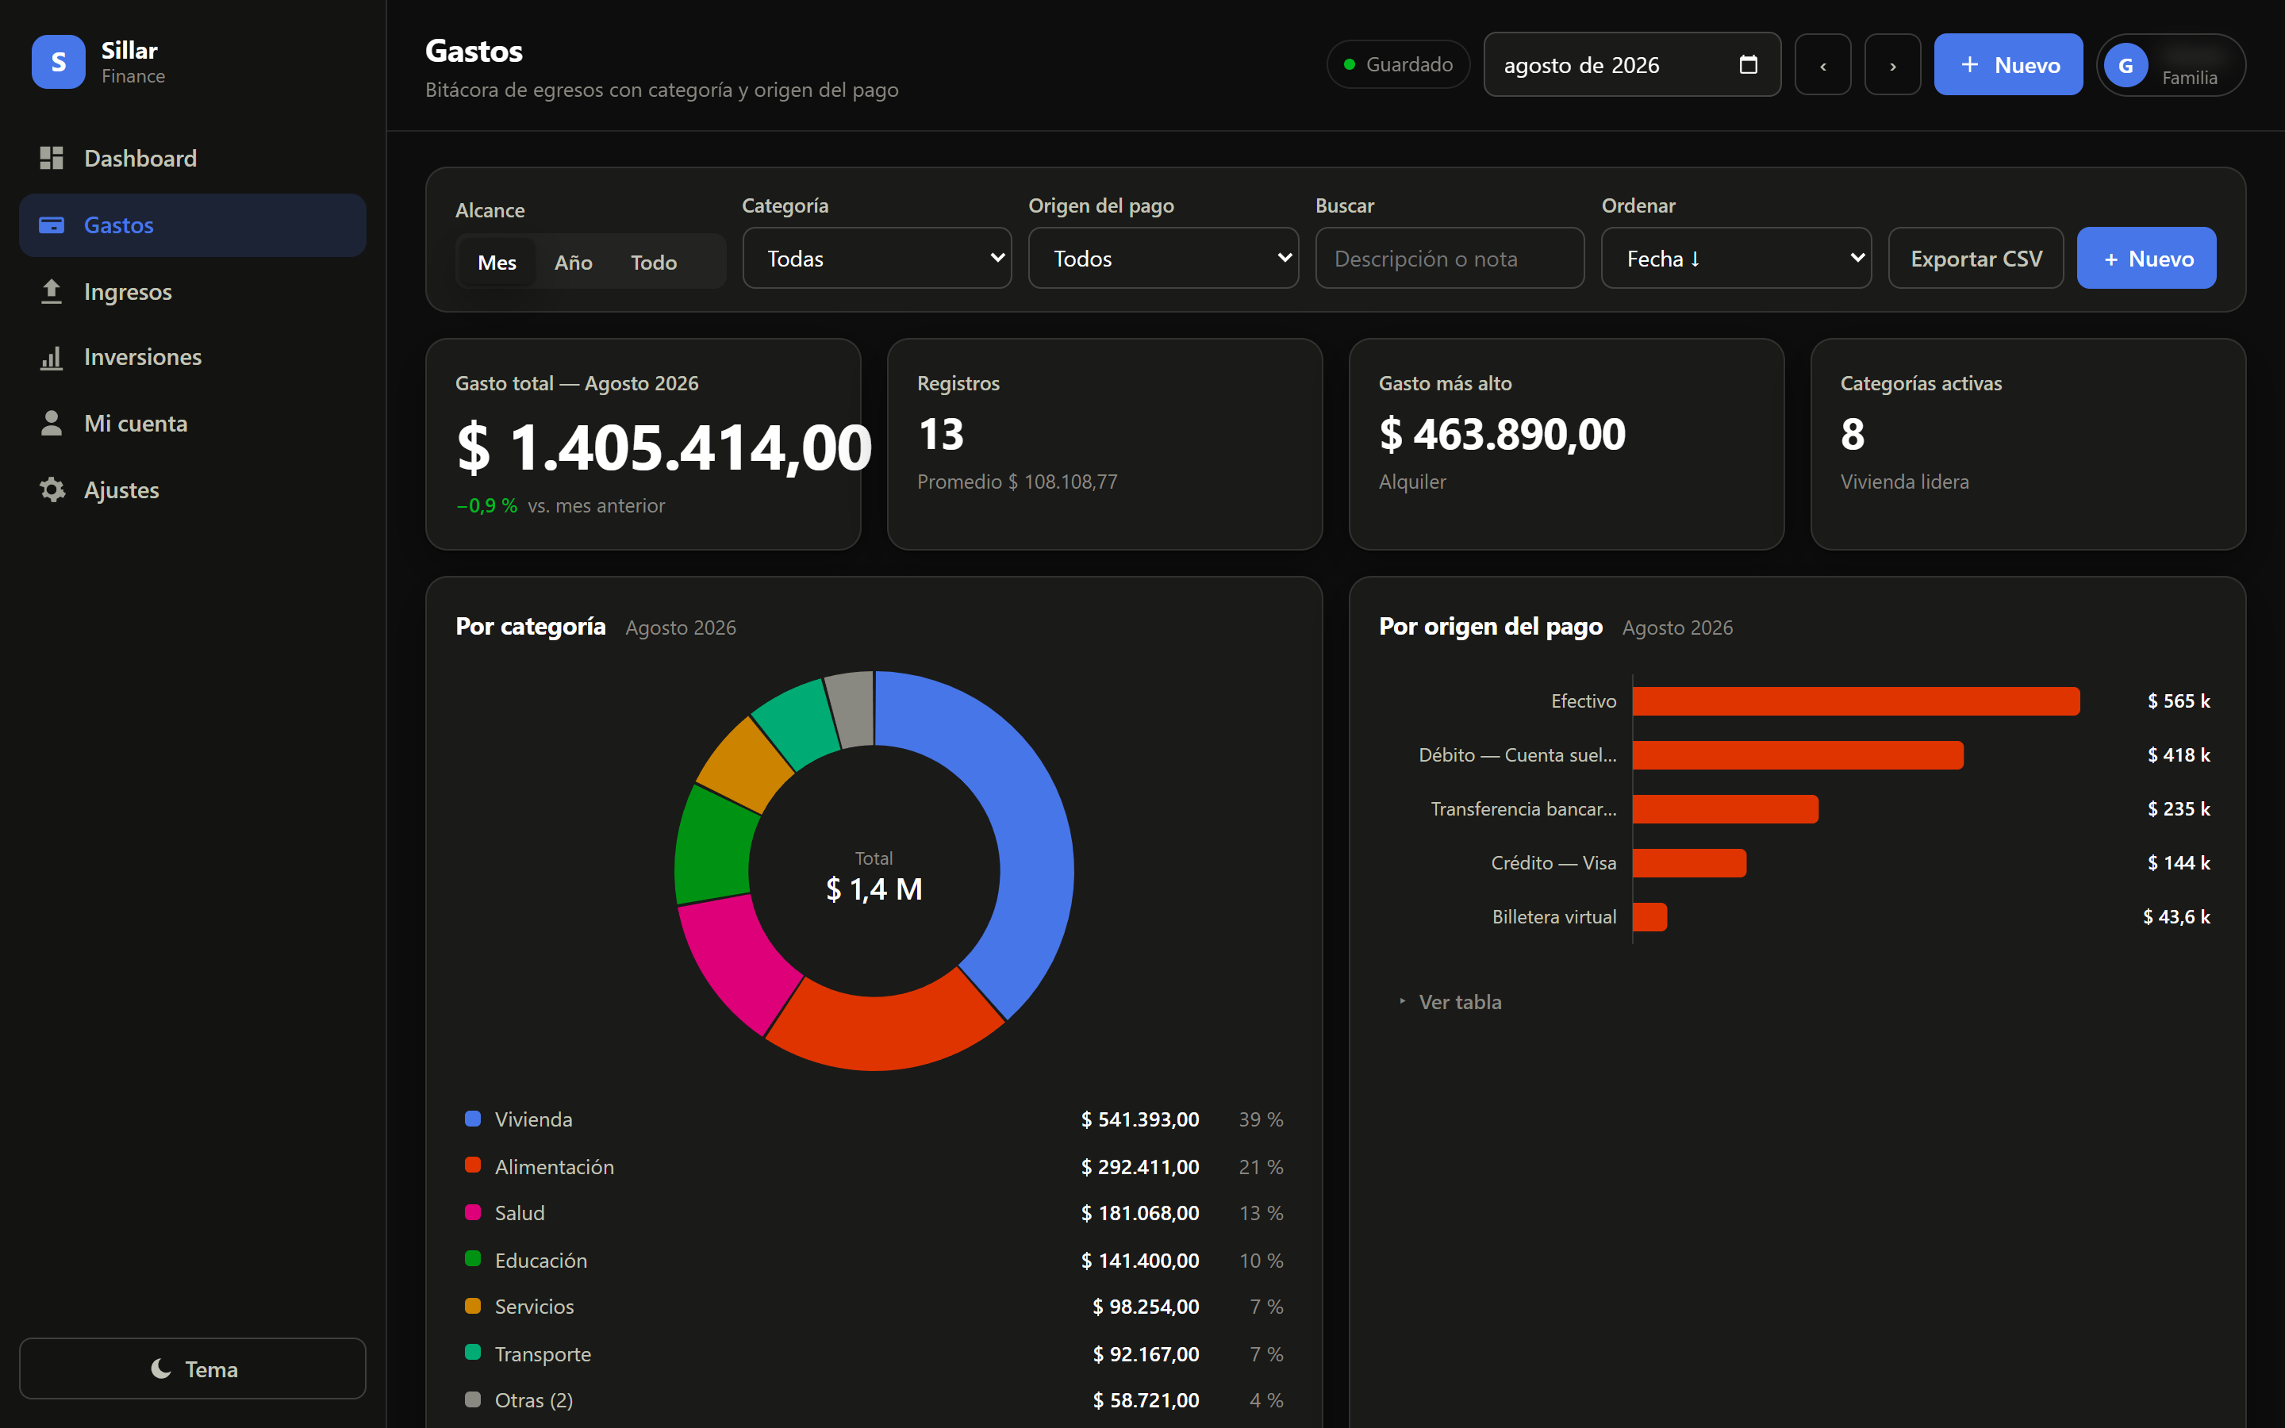Click the −0,9 % change indicator
The height and width of the screenshot is (1428, 2285).
(x=487, y=505)
